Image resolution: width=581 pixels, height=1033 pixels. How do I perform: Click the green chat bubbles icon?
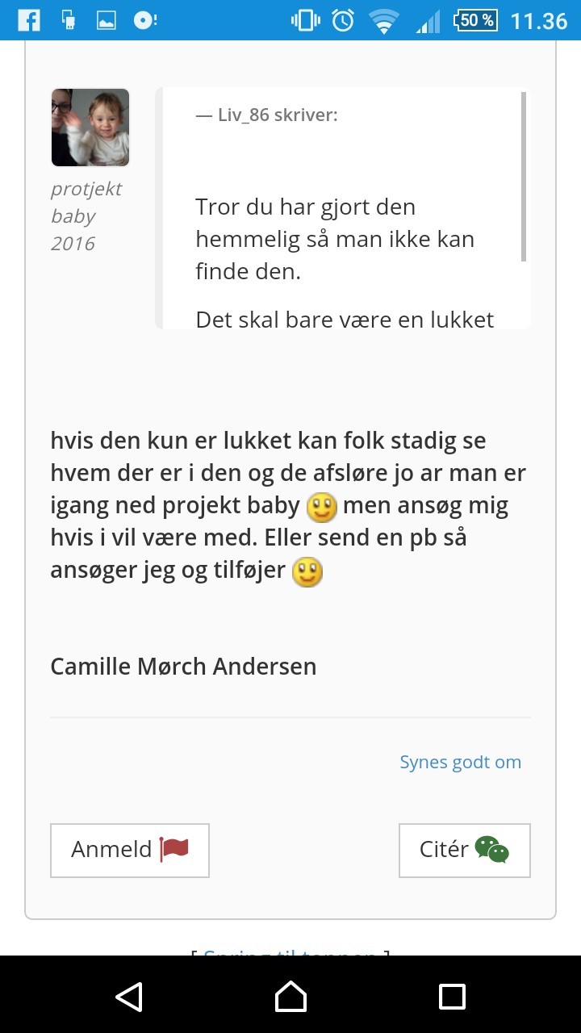491,849
